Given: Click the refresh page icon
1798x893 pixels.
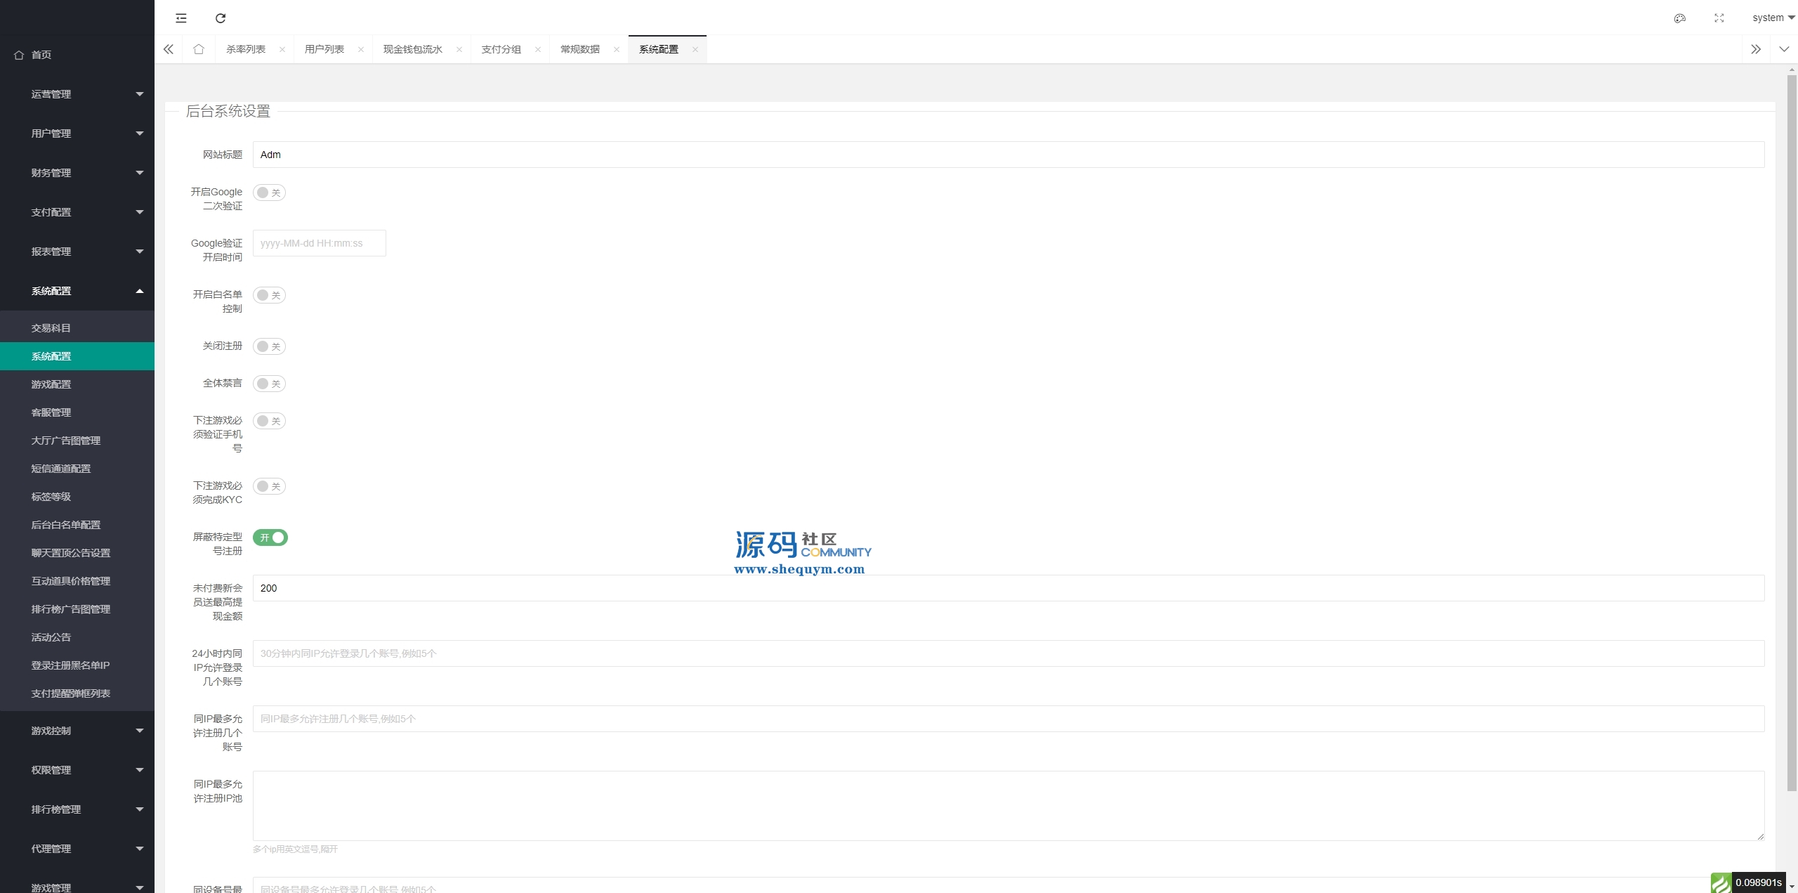Looking at the screenshot, I should (x=221, y=18).
